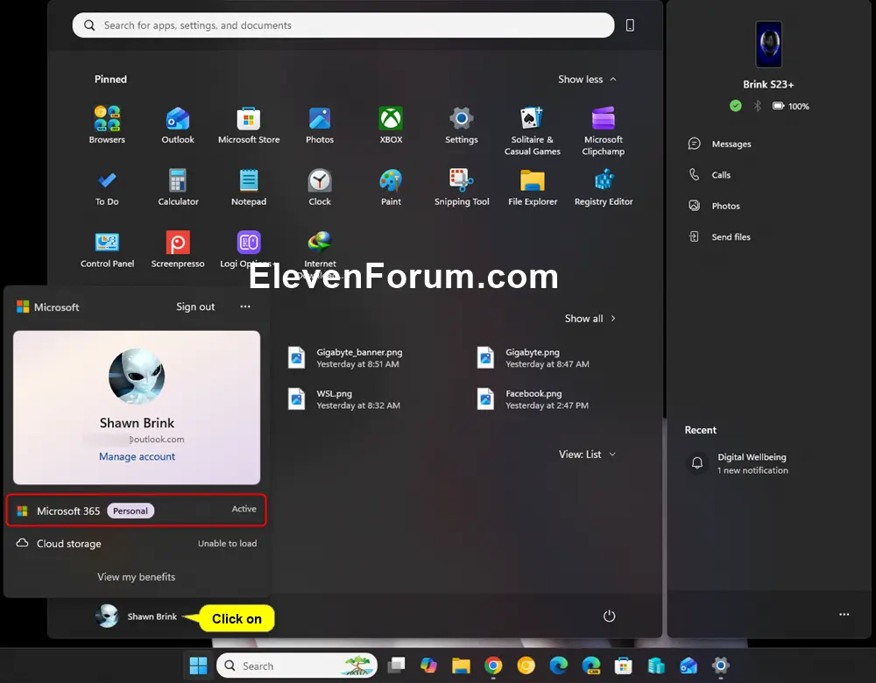The image size is (876, 683).
Task: Open WSL.png recent file
Action: tap(345, 399)
